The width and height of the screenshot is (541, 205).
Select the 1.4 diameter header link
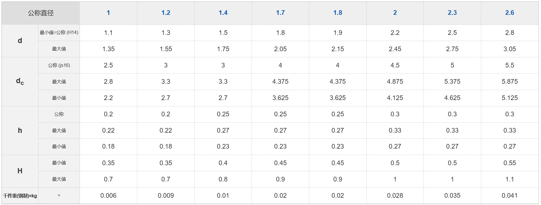coord(223,13)
